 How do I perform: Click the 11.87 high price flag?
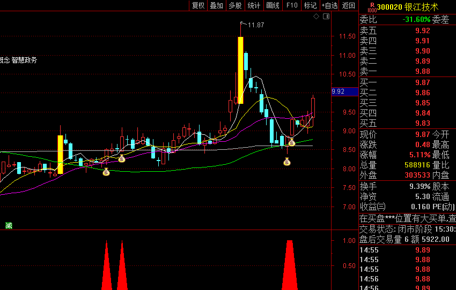253,25
